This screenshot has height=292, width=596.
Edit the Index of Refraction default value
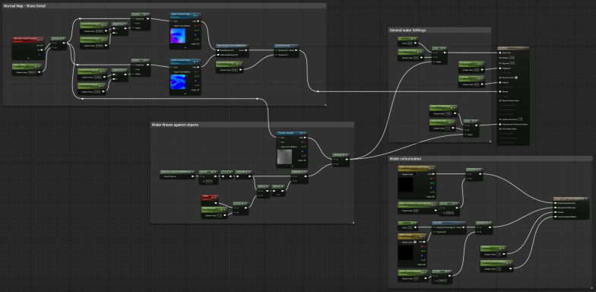coord(448,113)
